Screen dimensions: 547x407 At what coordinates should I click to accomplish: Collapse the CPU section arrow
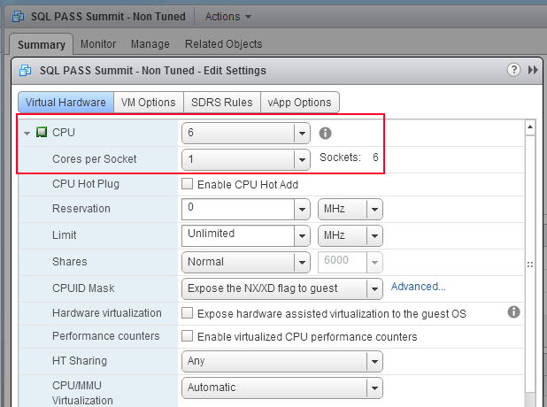27,134
